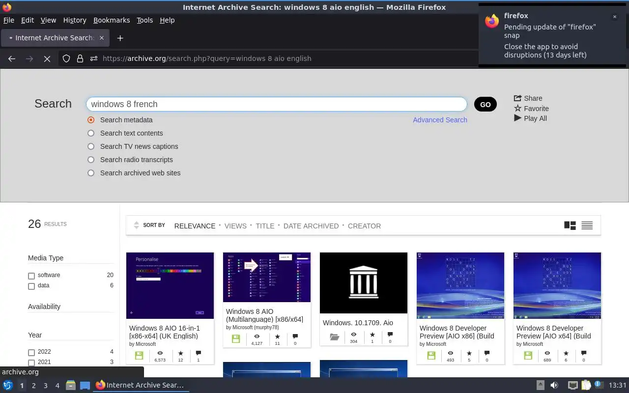
Task: Click the floppy icon on Developer Preview AIO x86
Action: (431, 356)
